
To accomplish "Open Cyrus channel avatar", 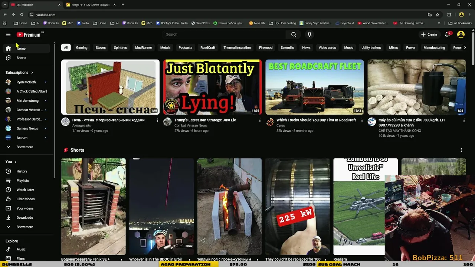I will (x=270, y=122).
